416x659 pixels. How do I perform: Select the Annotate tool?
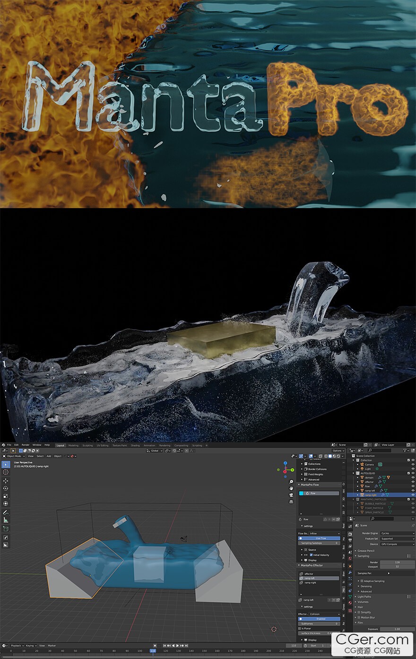click(6, 512)
